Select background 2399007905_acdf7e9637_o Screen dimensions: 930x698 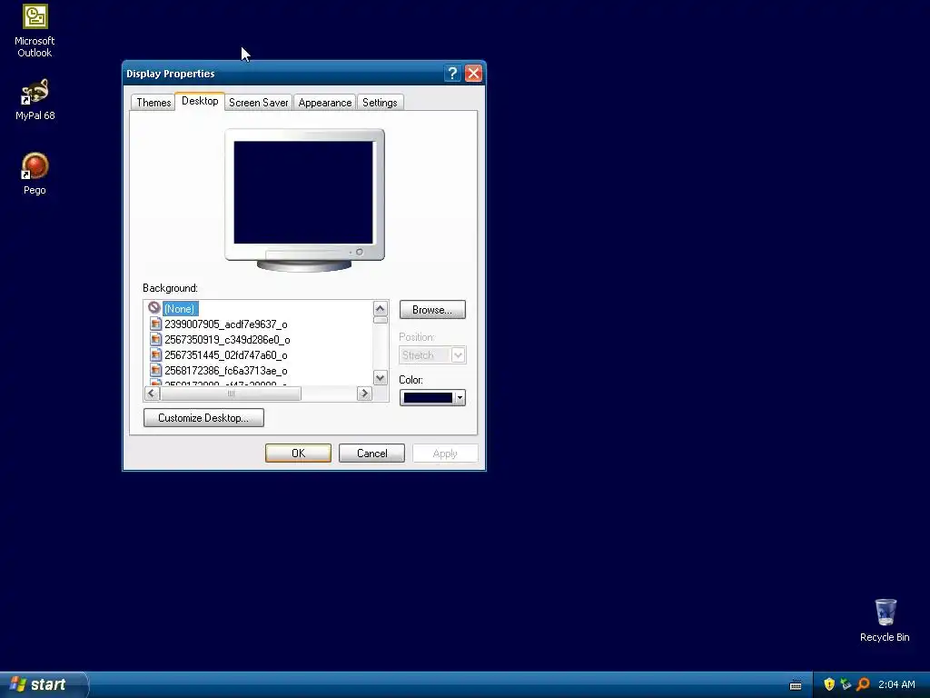pyautogui.click(x=226, y=324)
